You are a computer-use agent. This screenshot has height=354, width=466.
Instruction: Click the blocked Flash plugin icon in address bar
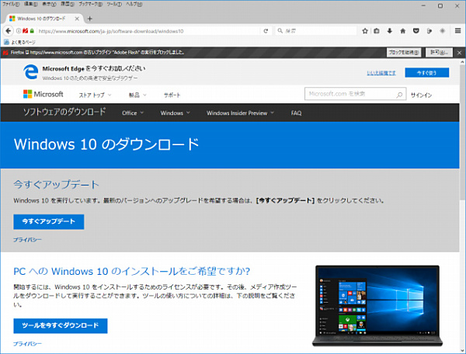(26, 31)
